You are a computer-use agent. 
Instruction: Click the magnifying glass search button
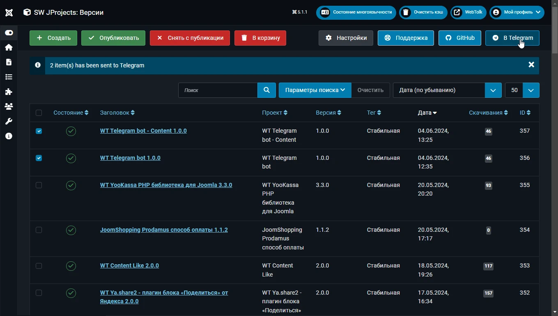(x=266, y=90)
